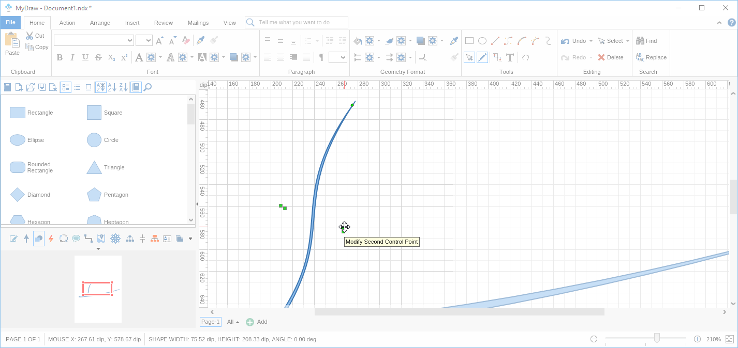738x348 pixels.
Task: Click the horizontal canvas scrollbar
Action: pos(460,312)
